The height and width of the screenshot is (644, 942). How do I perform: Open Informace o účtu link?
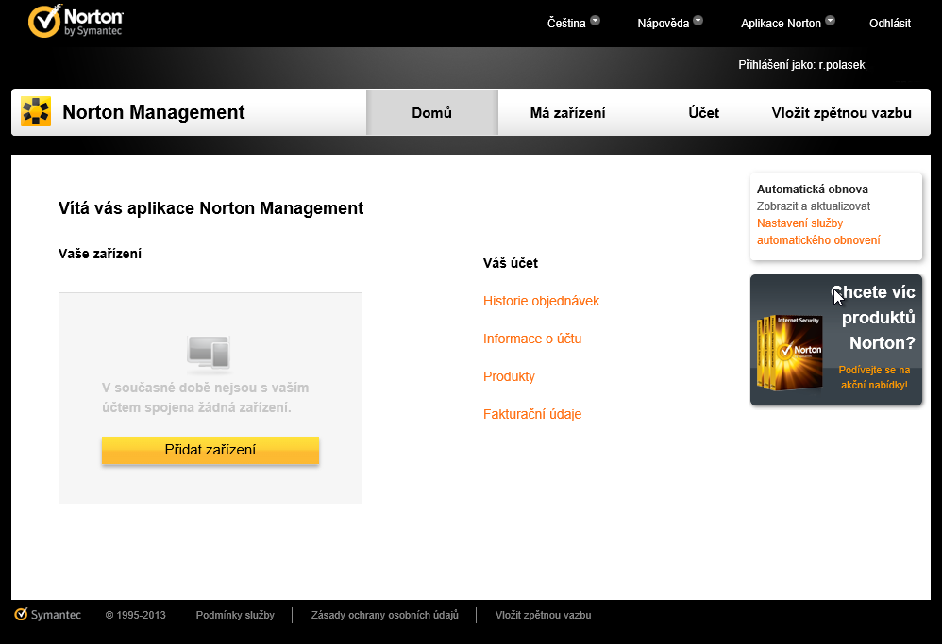(532, 339)
